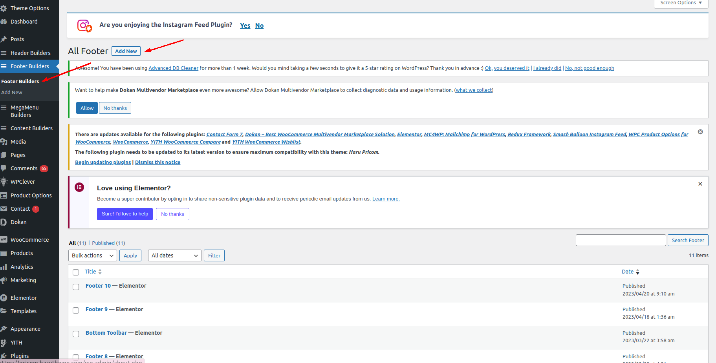Click the Appearance brush icon

(4, 329)
